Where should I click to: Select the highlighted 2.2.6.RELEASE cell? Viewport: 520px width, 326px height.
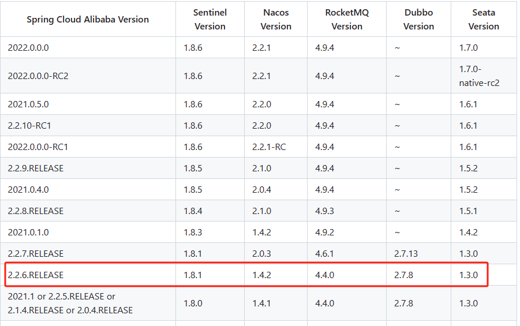(x=88, y=275)
